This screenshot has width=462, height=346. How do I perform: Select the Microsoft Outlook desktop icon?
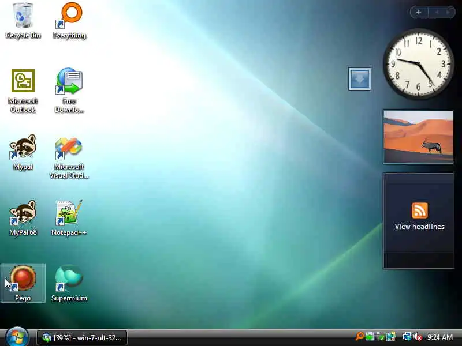(23, 91)
